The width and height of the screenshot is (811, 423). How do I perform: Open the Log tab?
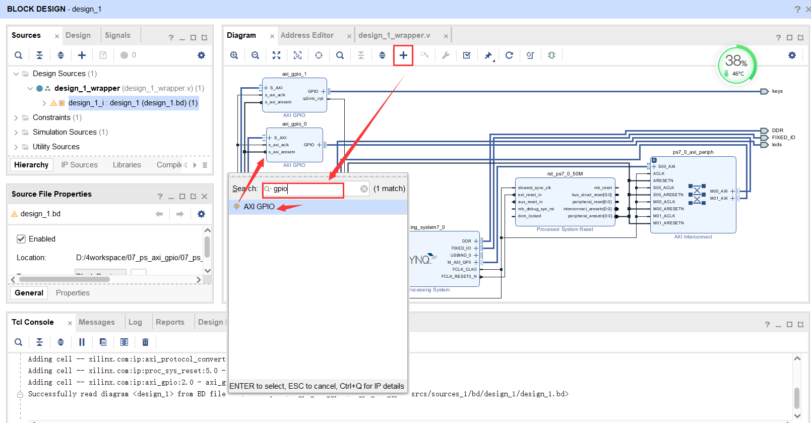tap(135, 322)
